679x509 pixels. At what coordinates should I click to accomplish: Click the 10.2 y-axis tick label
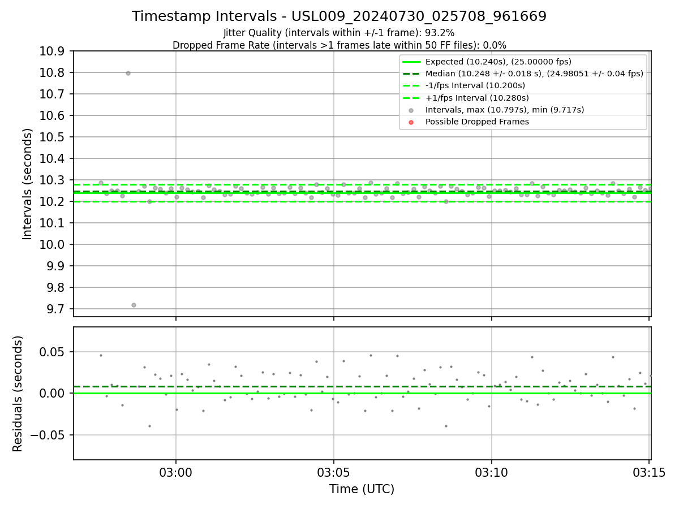point(53,202)
